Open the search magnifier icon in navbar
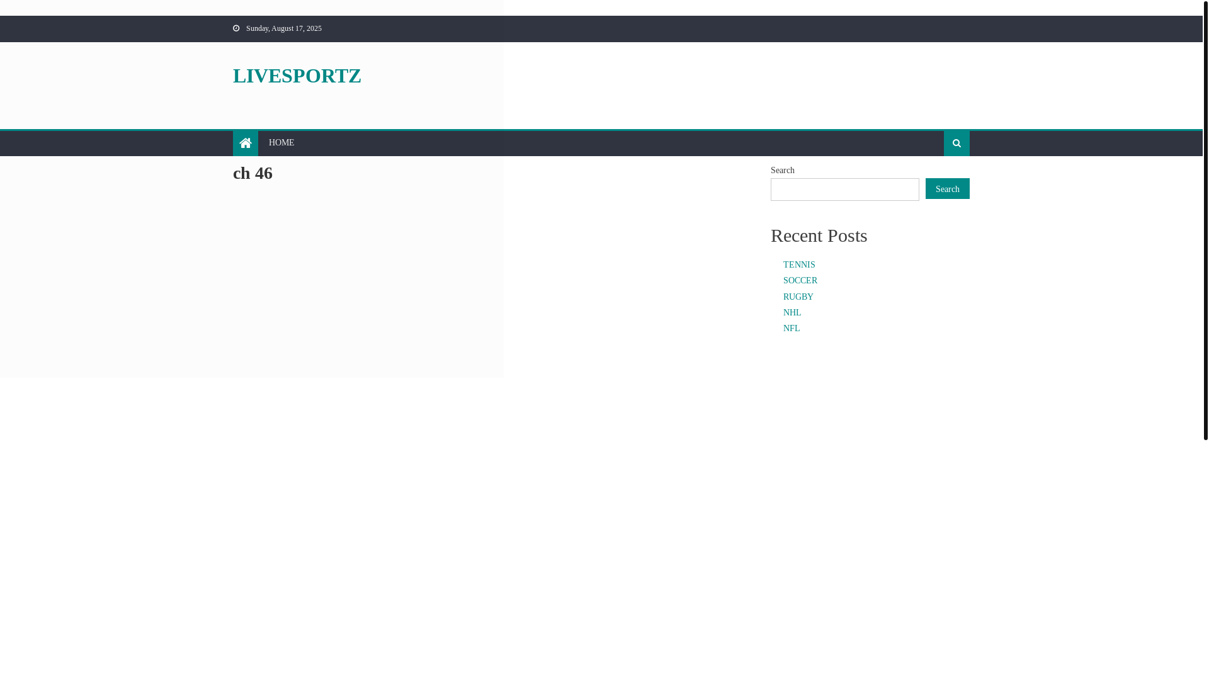Image resolution: width=1209 pixels, height=680 pixels. [x=956, y=144]
